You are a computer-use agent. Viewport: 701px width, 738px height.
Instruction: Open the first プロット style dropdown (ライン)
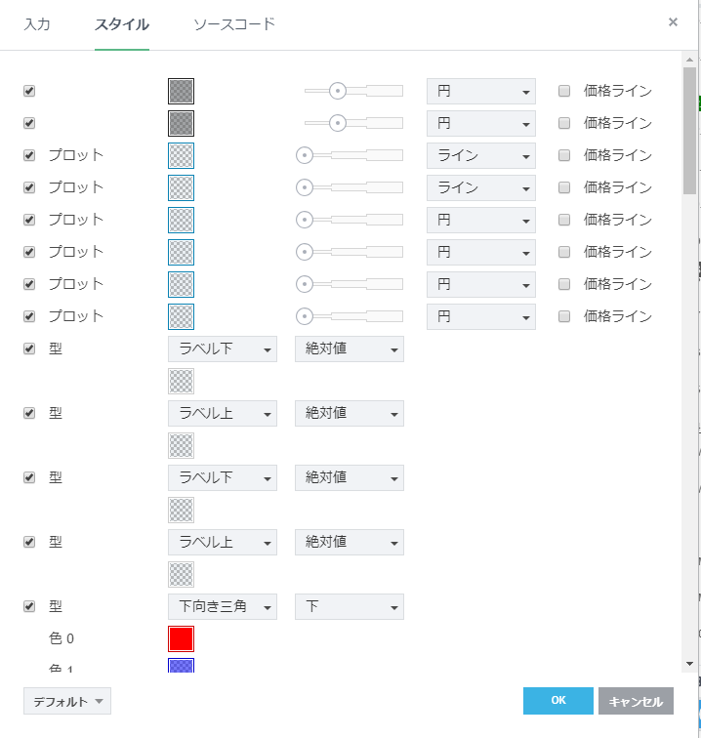coord(480,155)
